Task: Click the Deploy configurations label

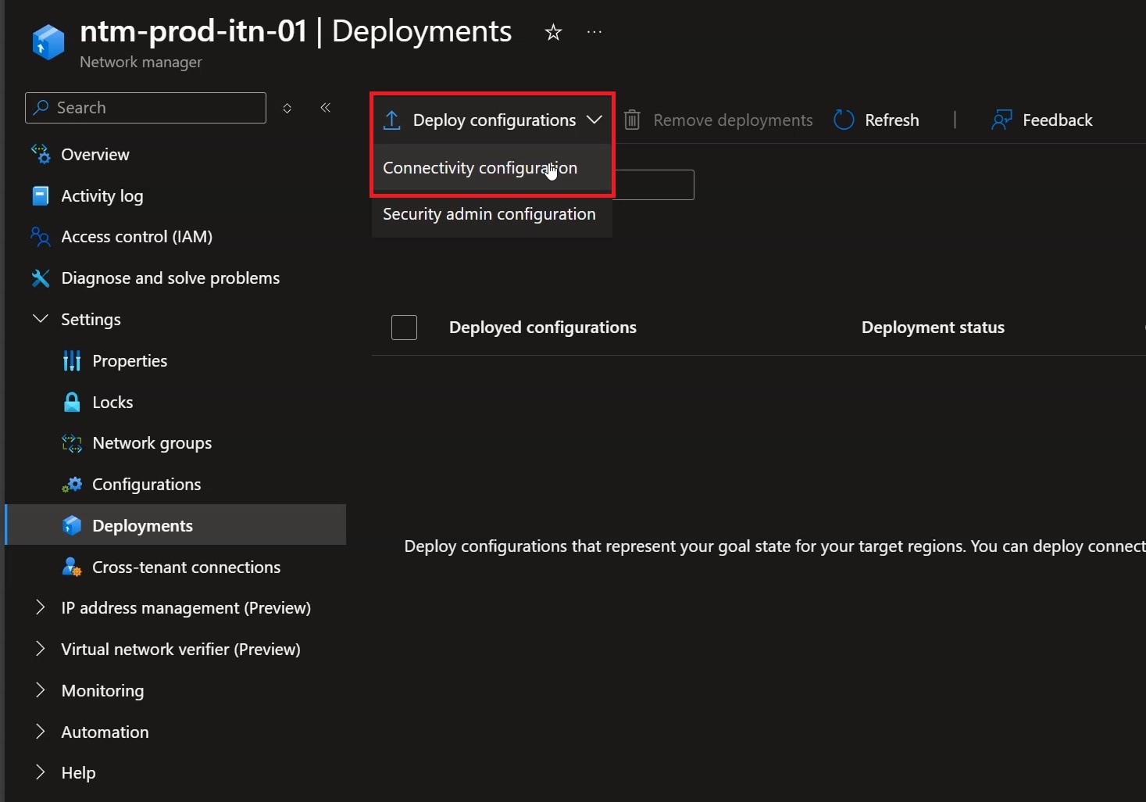Action: point(494,120)
